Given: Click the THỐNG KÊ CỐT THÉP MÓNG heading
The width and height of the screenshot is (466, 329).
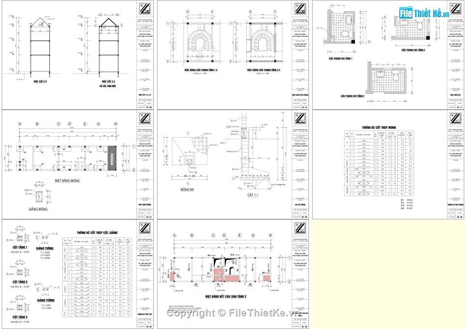Looking at the screenshot, I should click(379, 127).
